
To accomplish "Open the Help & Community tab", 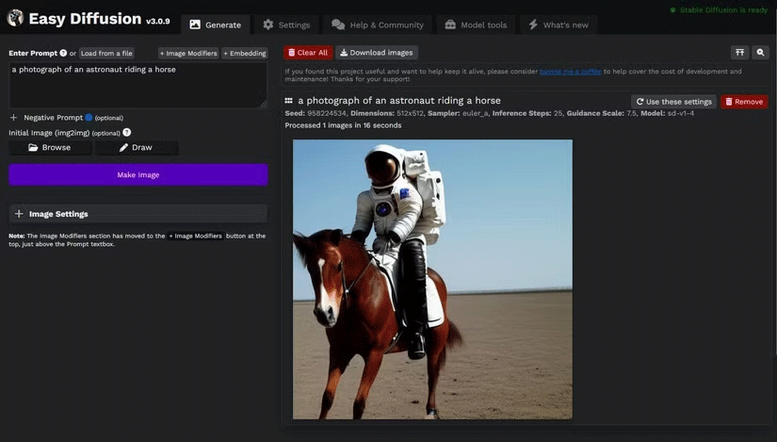I will [x=378, y=25].
